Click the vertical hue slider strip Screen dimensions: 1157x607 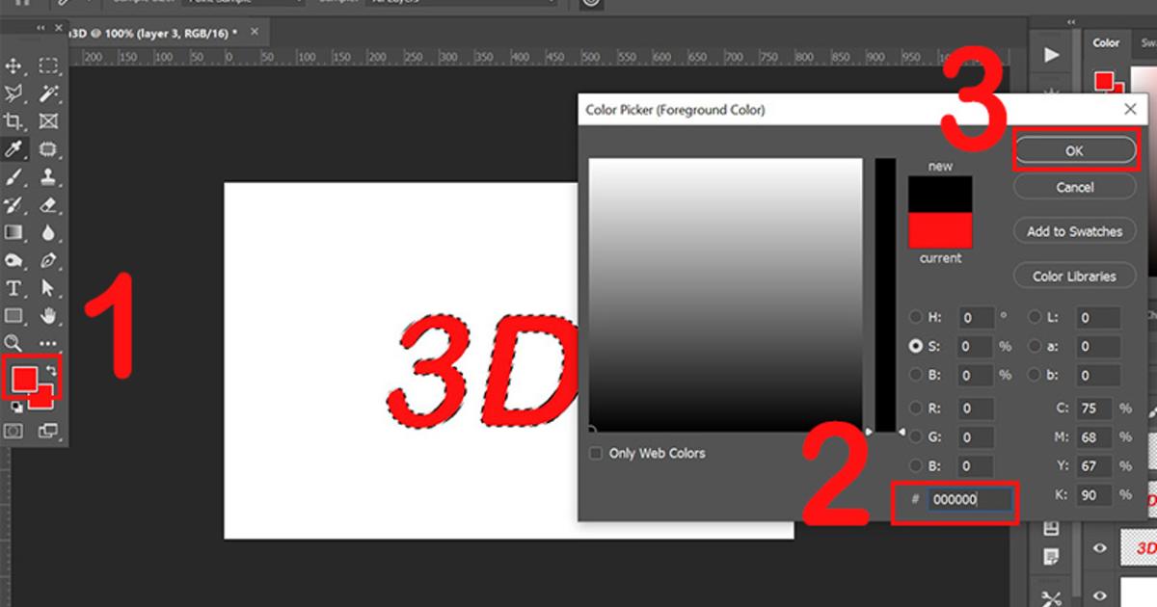(x=884, y=296)
